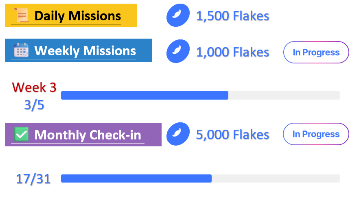This screenshot has width=359, height=198.
Task: Click the flake coin icon next to 1,500 Flakes
Action: pos(178,15)
